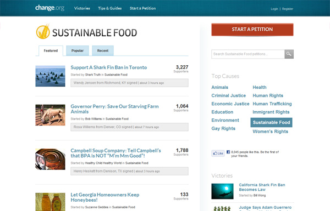Open the horse petition thumbnail
The image size is (330, 211).
[x=50, y=115]
